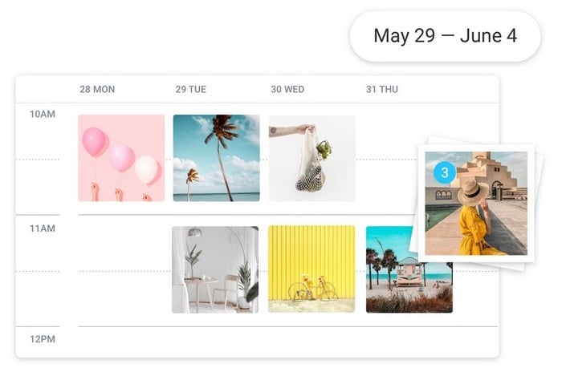562x372 pixels.
Task: Open the palm tree post on Tuesday
Action: coord(216,158)
